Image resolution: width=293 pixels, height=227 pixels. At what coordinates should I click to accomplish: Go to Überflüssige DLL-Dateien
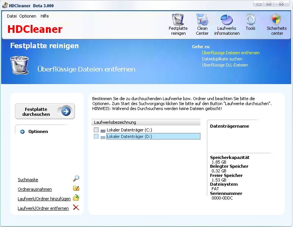[x=225, y=65]
